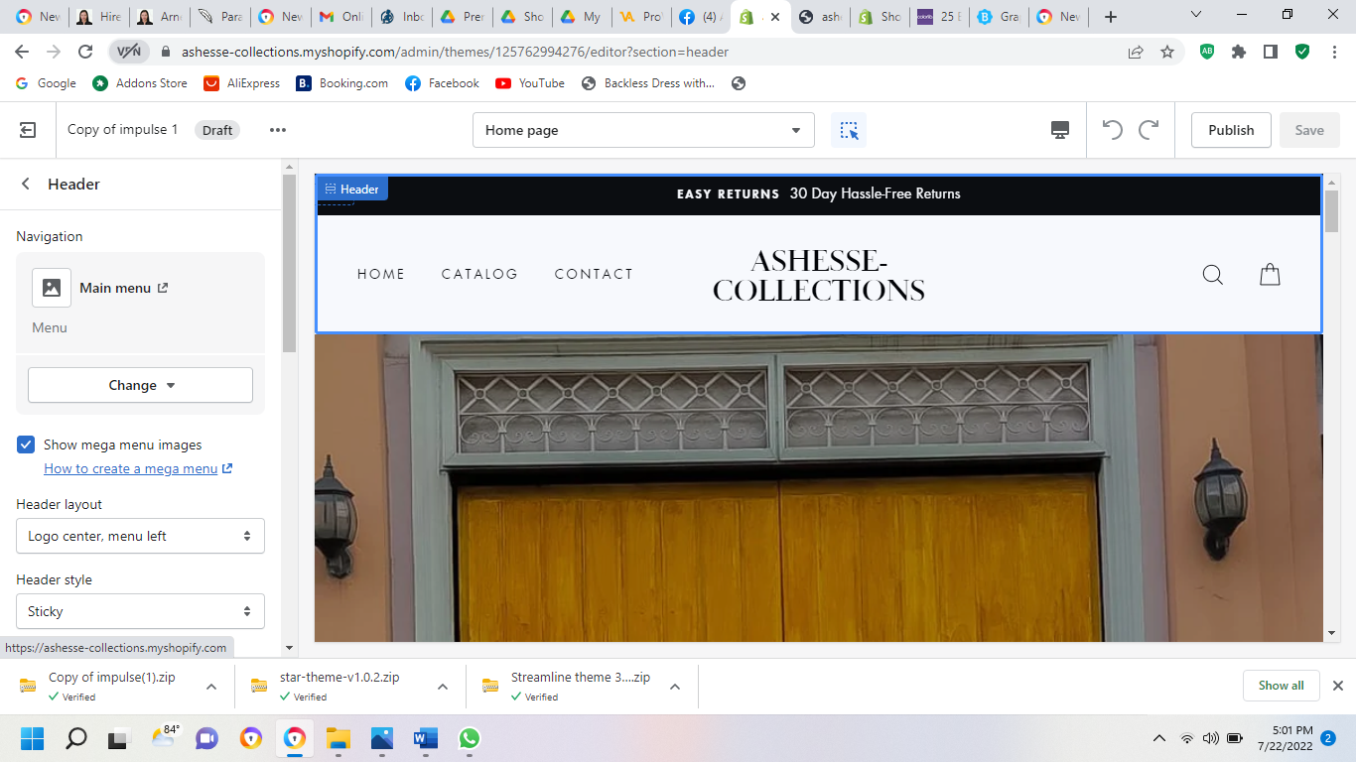
Task: Toggle the section inspector tool
Action: (849, 130)
